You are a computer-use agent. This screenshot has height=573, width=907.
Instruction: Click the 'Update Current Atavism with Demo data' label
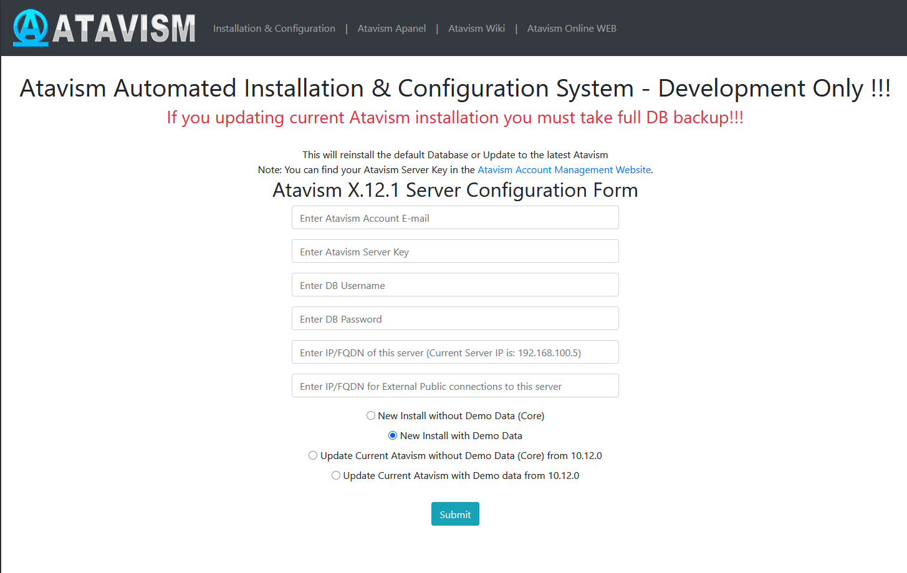point(461,476)
